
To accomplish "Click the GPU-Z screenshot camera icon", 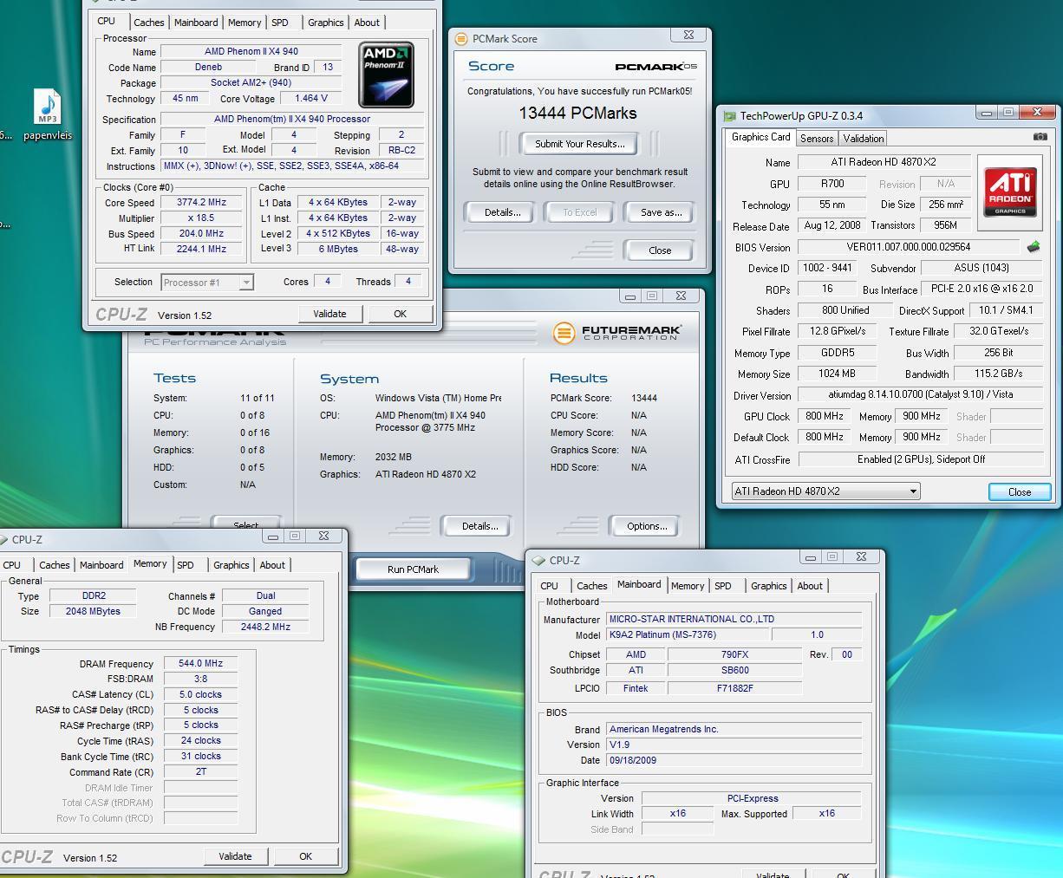I will (x=1040, y=137).
